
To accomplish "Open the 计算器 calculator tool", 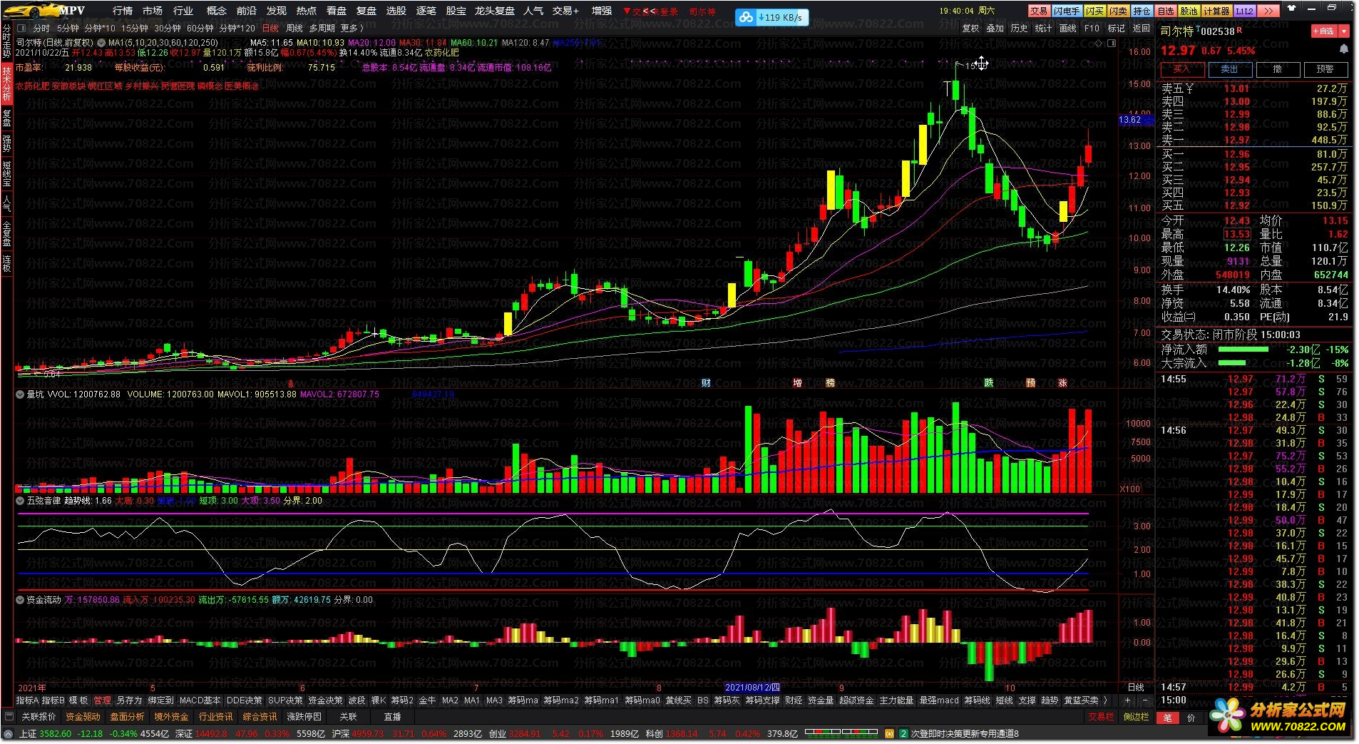I will 1216,11.
